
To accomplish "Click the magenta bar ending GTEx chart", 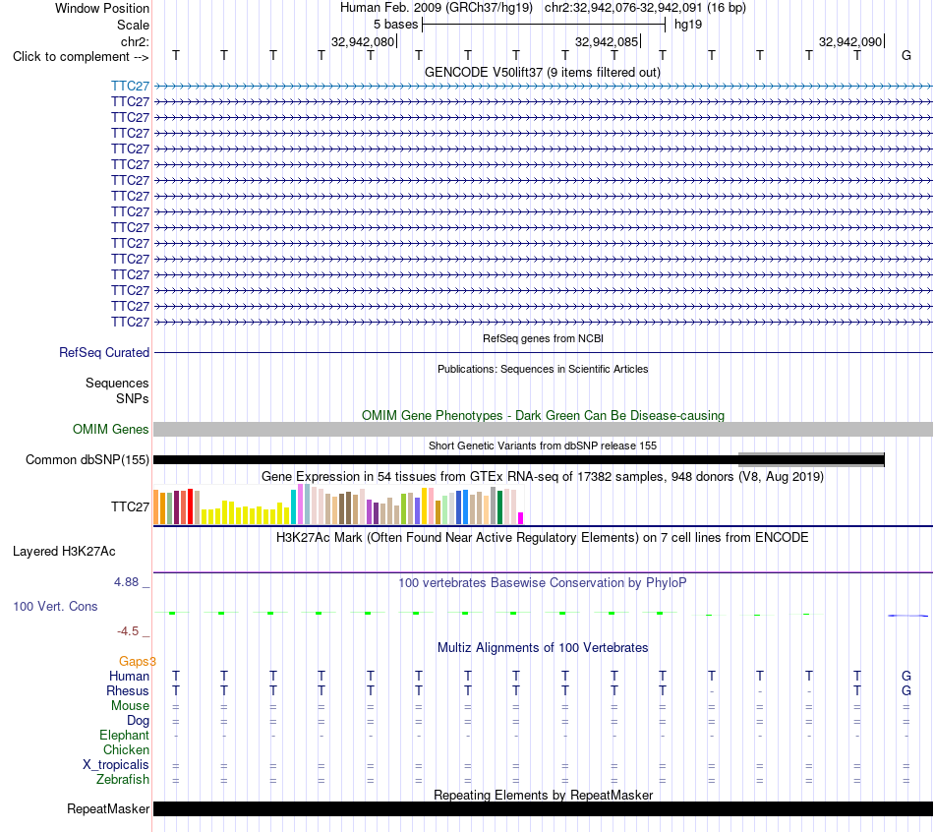I will coord(521,518).
